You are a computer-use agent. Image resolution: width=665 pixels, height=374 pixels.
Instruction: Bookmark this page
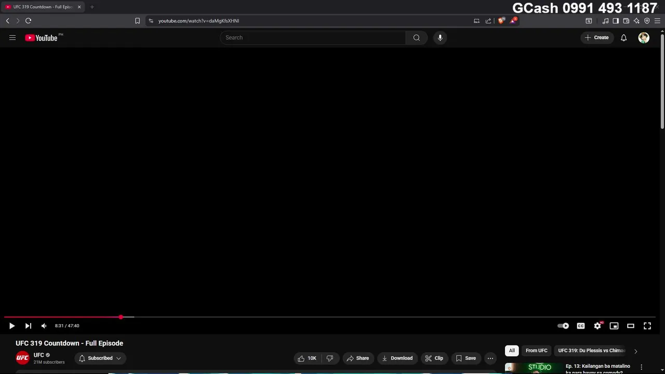coord(137,21)
